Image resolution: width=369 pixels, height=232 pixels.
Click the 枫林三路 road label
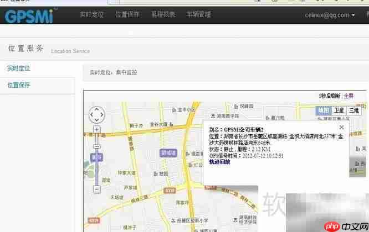coord(140,199)
